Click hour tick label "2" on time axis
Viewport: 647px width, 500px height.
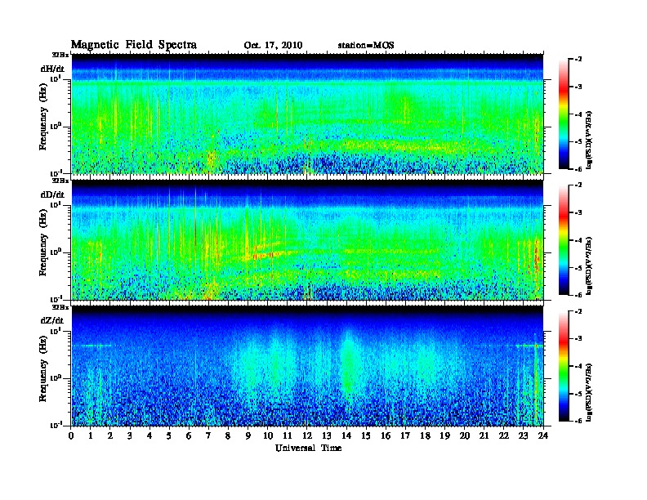[x=110, y=436]
